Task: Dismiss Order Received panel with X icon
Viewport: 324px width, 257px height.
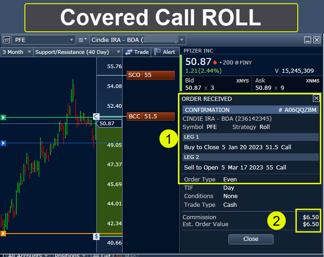Action: tap(316, 98)
